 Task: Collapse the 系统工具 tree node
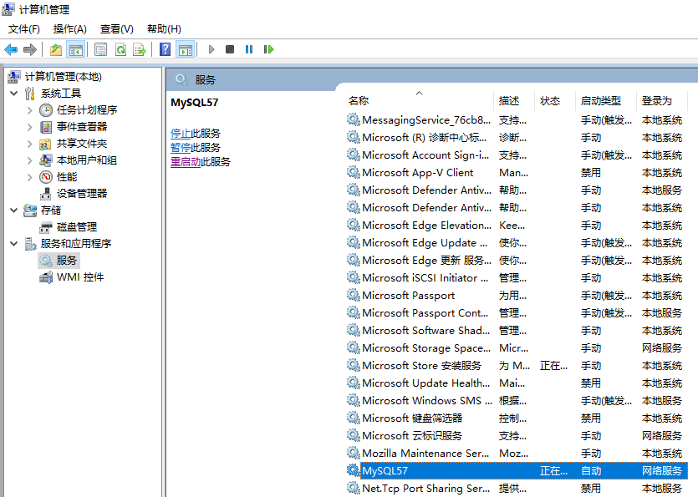click(14, 94)
